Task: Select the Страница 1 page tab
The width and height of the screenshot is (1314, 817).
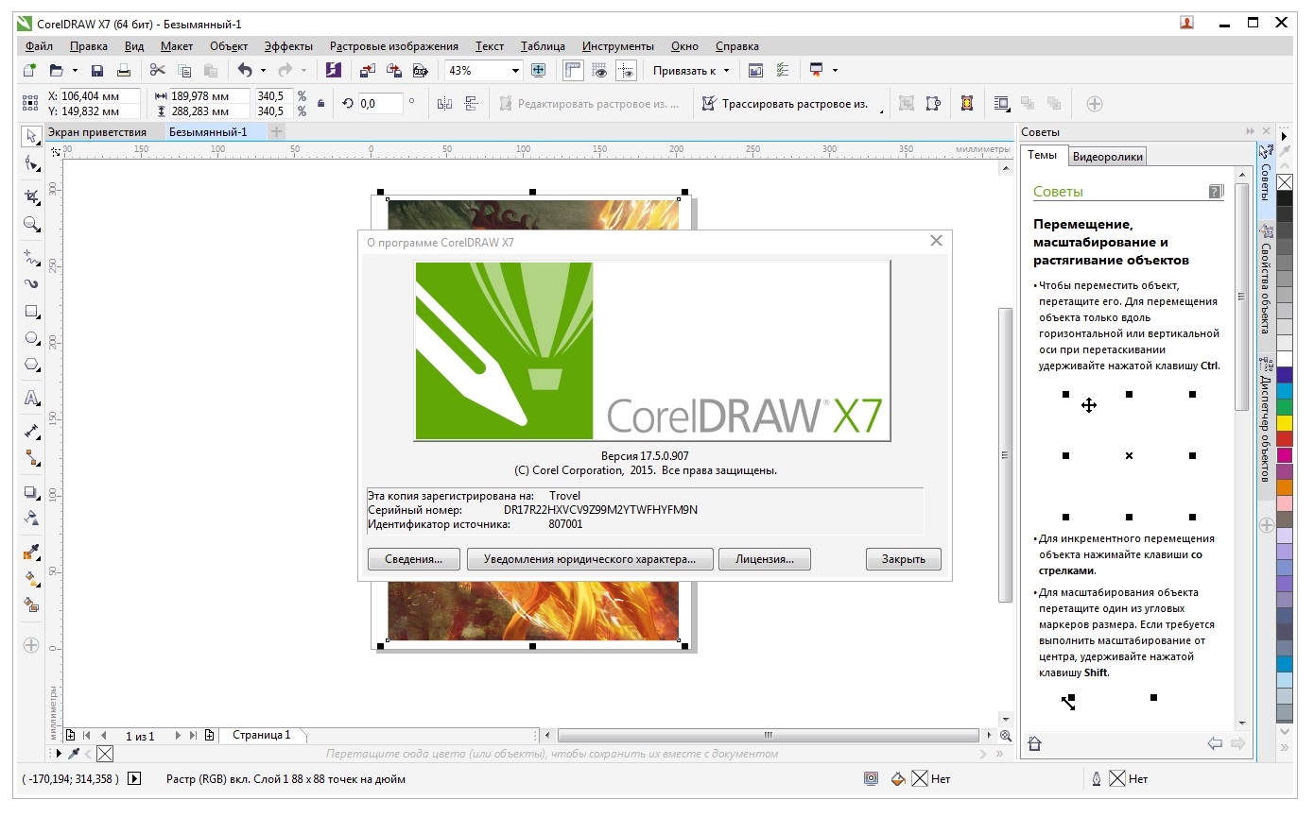Action: (x=262, y=735)
